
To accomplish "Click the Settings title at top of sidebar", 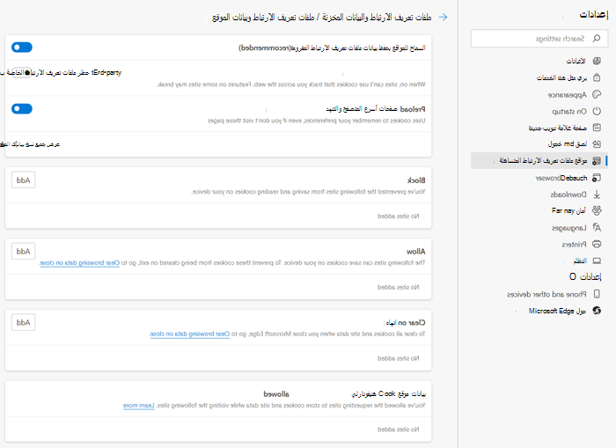I will (x=594, y=15).
